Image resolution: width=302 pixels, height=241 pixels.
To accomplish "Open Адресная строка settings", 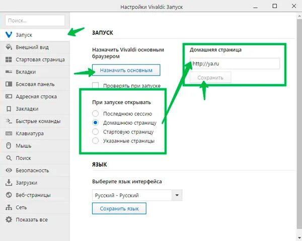I will (x=35, y=97).
